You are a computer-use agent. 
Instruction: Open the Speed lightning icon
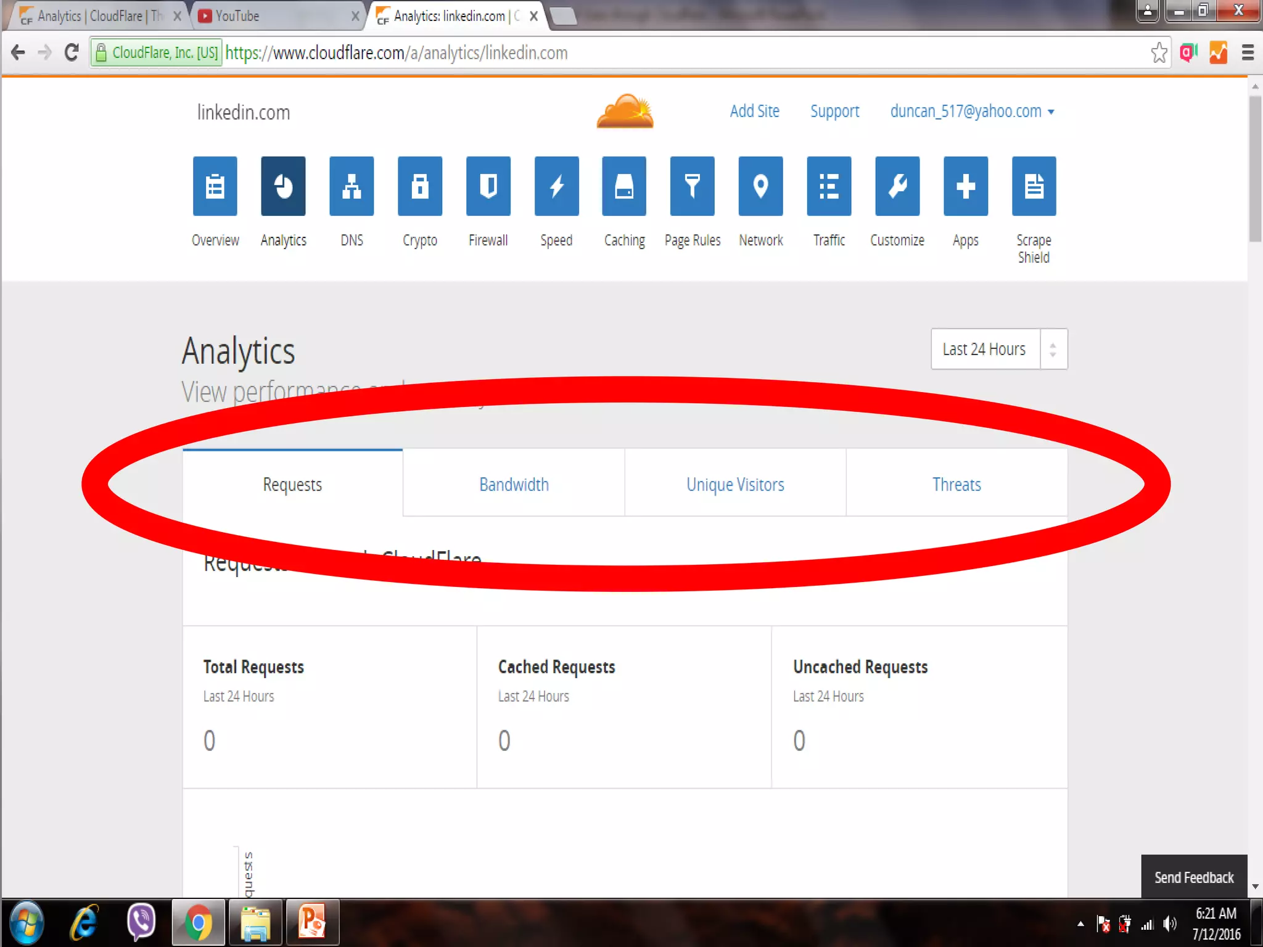(x=556, y=186)
